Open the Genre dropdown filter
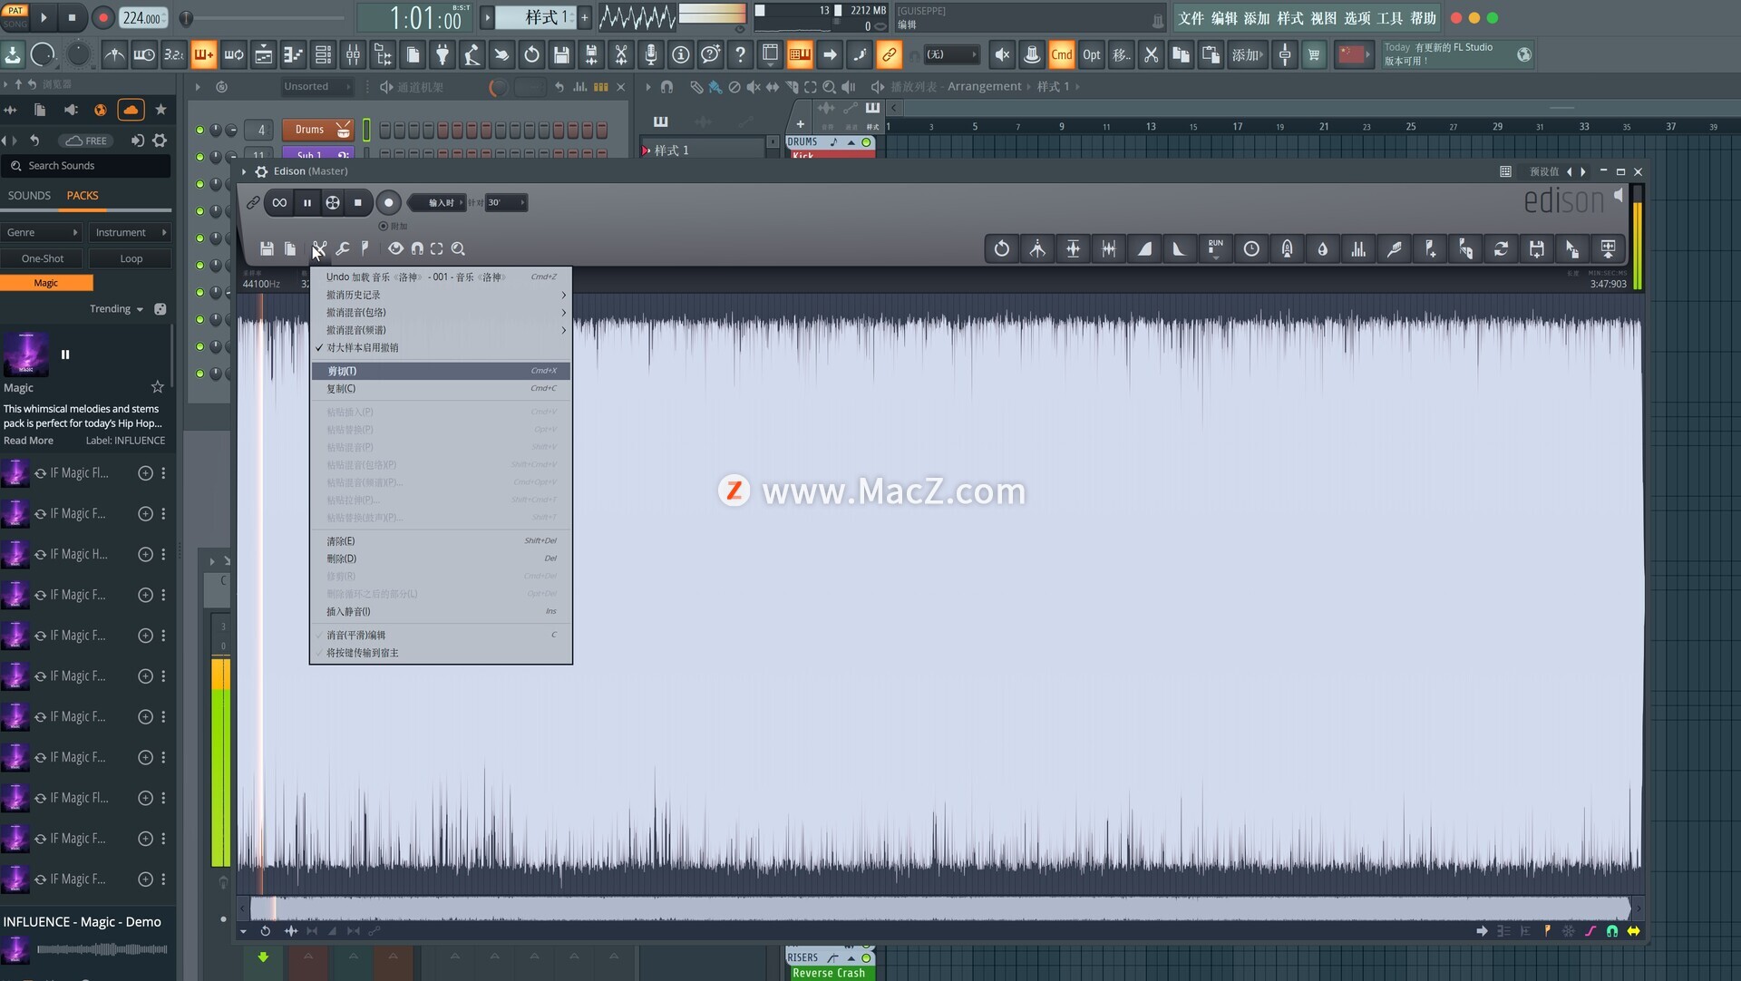The height and width of the screenshot is (981, 1741). point(42,233)
